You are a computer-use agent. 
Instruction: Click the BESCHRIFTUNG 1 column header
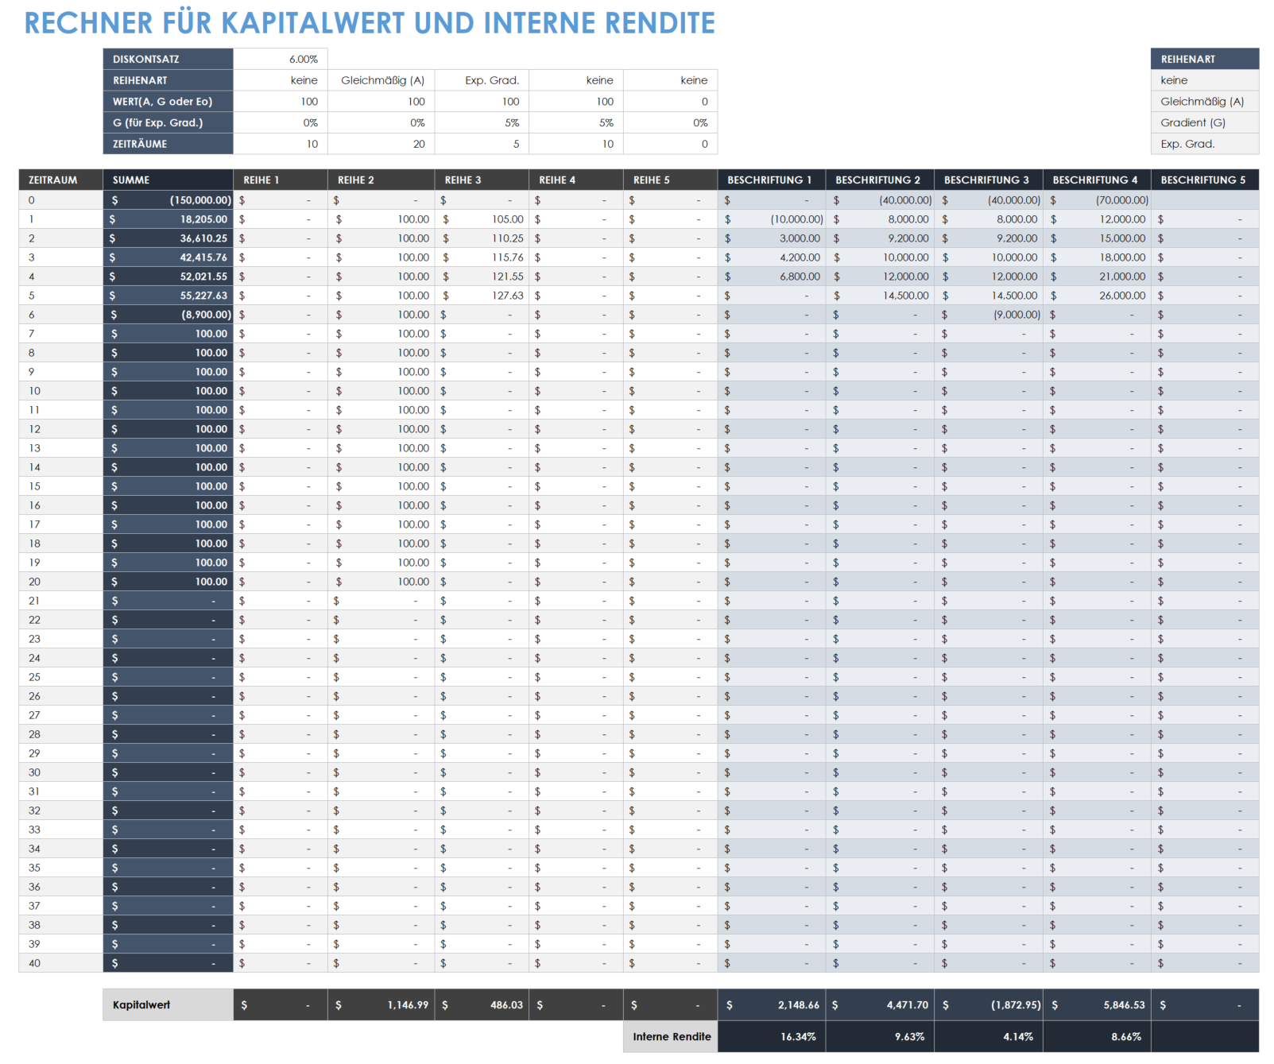point(772,180)
